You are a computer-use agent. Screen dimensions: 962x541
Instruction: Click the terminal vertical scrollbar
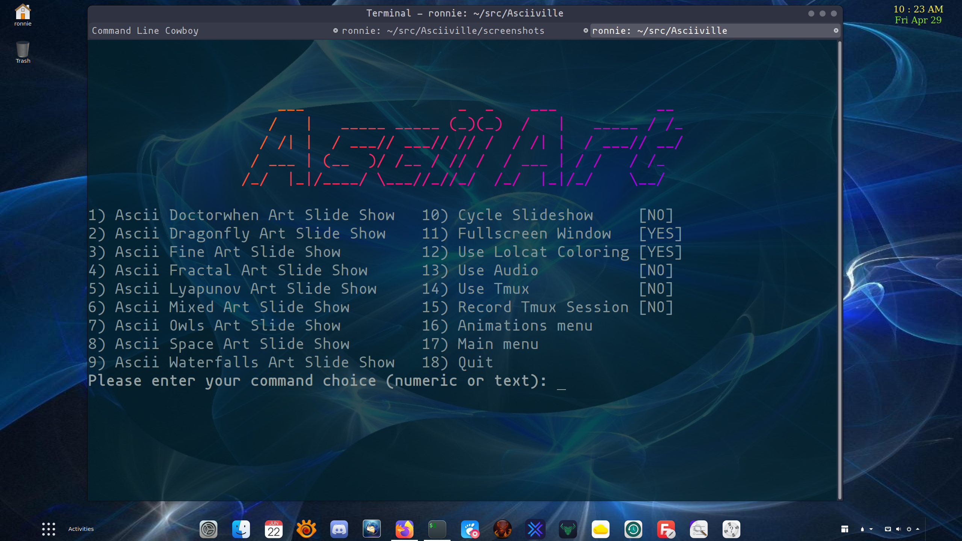(x=839, y=270)
